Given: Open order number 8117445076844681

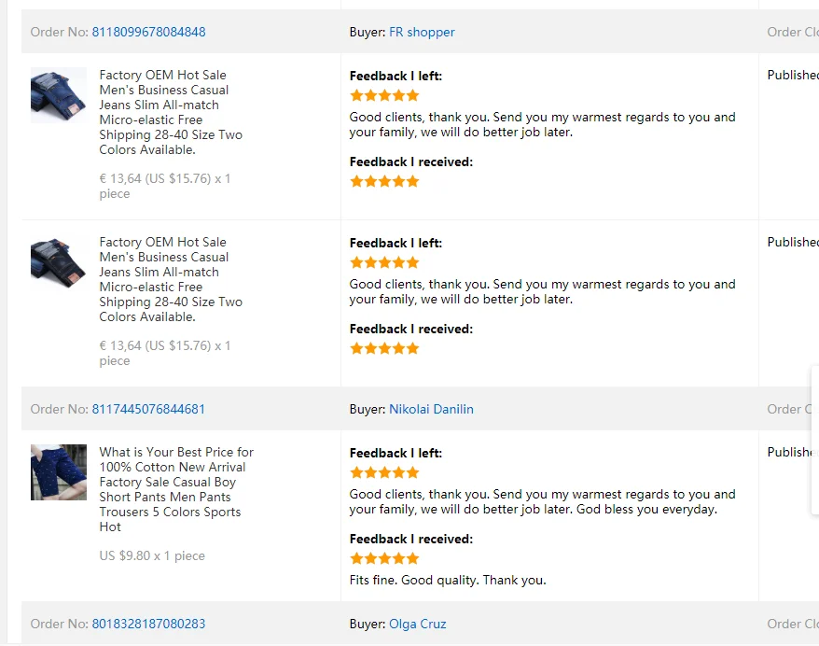Looking at the screenshot, I should [x=148, y=409].
